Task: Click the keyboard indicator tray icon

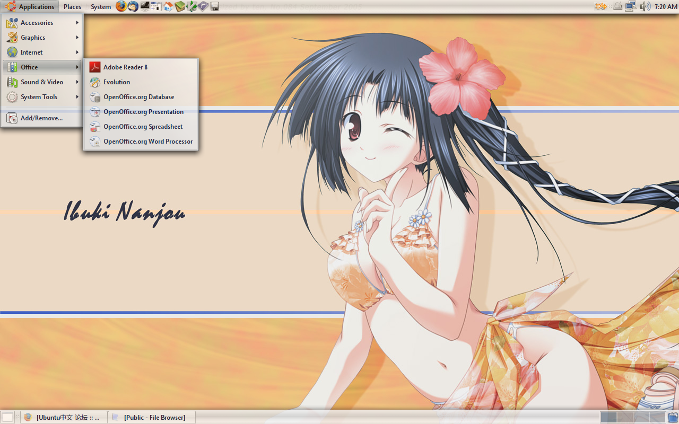Action: click(617, 6)
